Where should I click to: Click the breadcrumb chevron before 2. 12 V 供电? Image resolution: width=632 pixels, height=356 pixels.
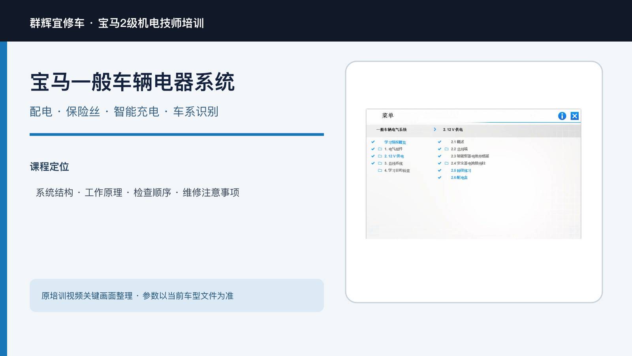click(435, 129)
